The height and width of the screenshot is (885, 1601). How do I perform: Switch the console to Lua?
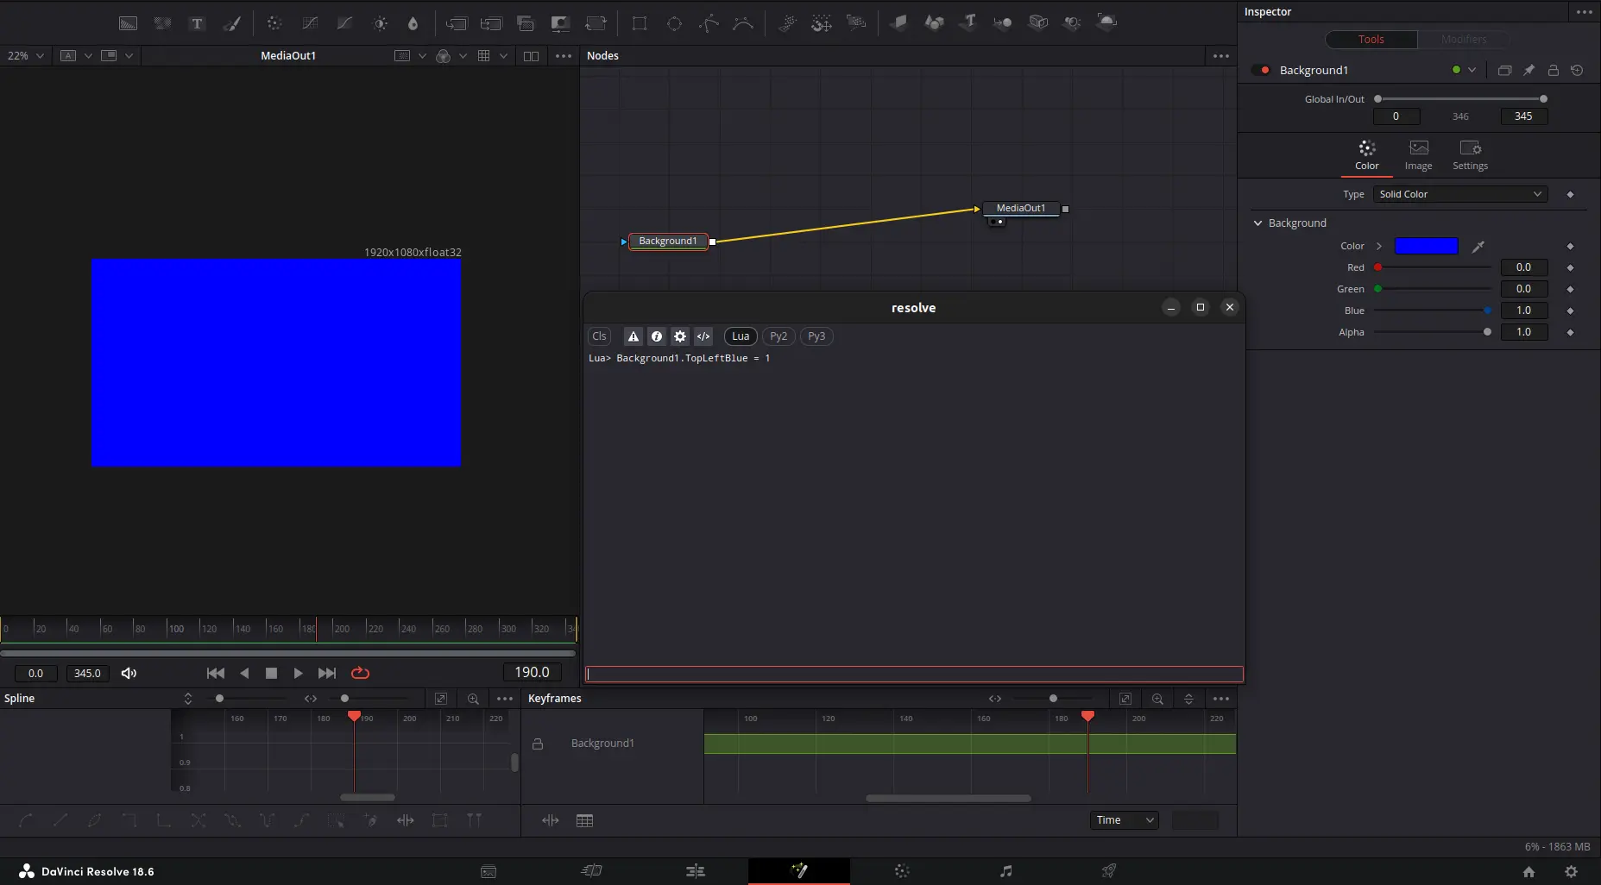[x=741, y=336]
